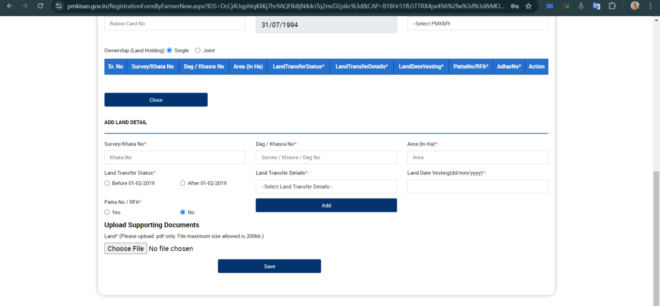Image resolution: width=660 pixels, height=306 pixels.
Task: Click the Upload Supporting Documents heading
Action: click(151, 225)
